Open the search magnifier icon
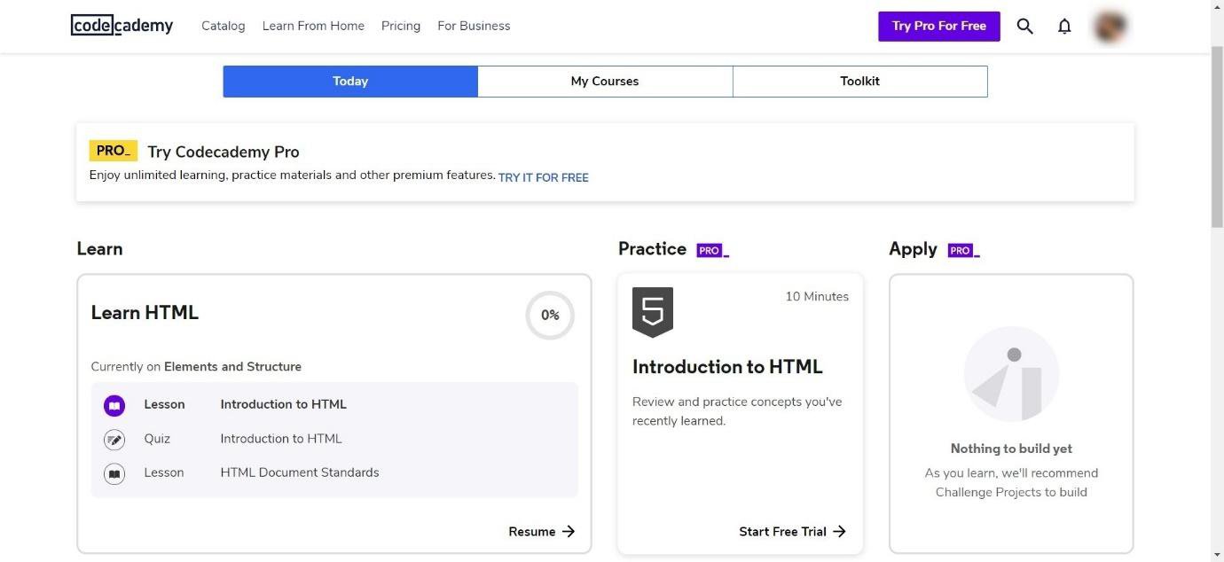 click(1024, 27)
